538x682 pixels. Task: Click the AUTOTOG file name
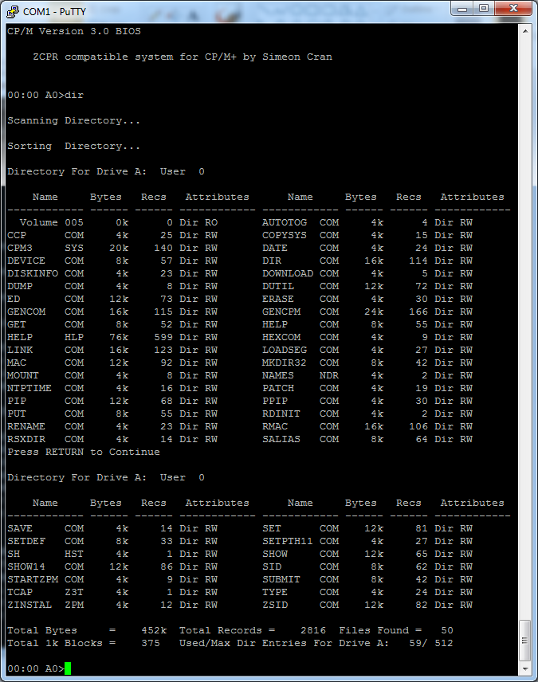[285, 223]
